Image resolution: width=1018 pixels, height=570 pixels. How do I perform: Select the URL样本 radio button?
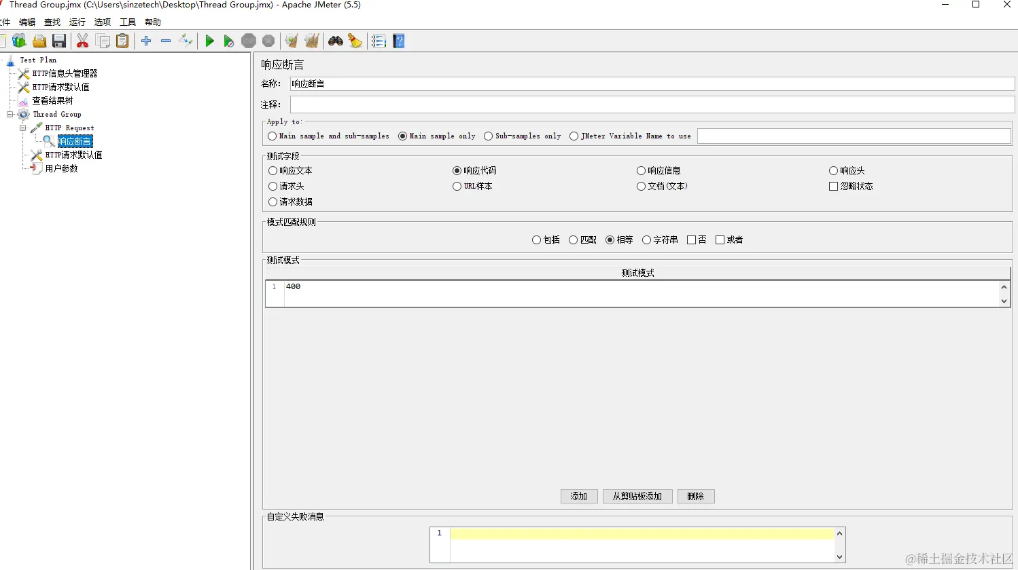[x=457, y=187]
